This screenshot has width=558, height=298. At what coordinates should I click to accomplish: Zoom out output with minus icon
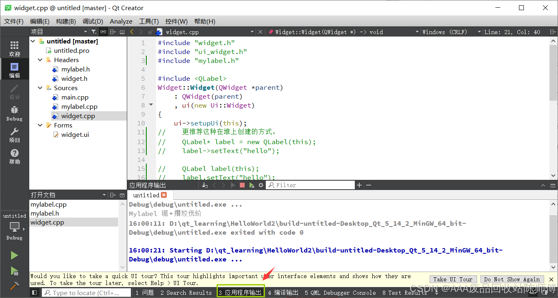tap(369, 185)
